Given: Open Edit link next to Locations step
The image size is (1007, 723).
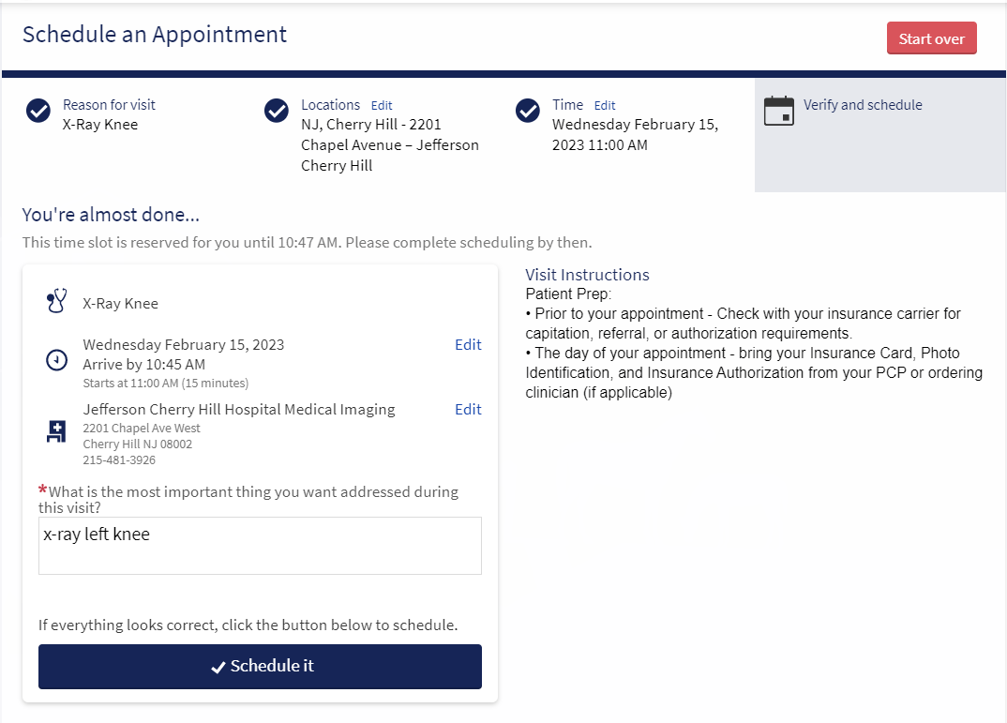Looking at the screenshot, I should pyautogui.click(x=382, y=106).
